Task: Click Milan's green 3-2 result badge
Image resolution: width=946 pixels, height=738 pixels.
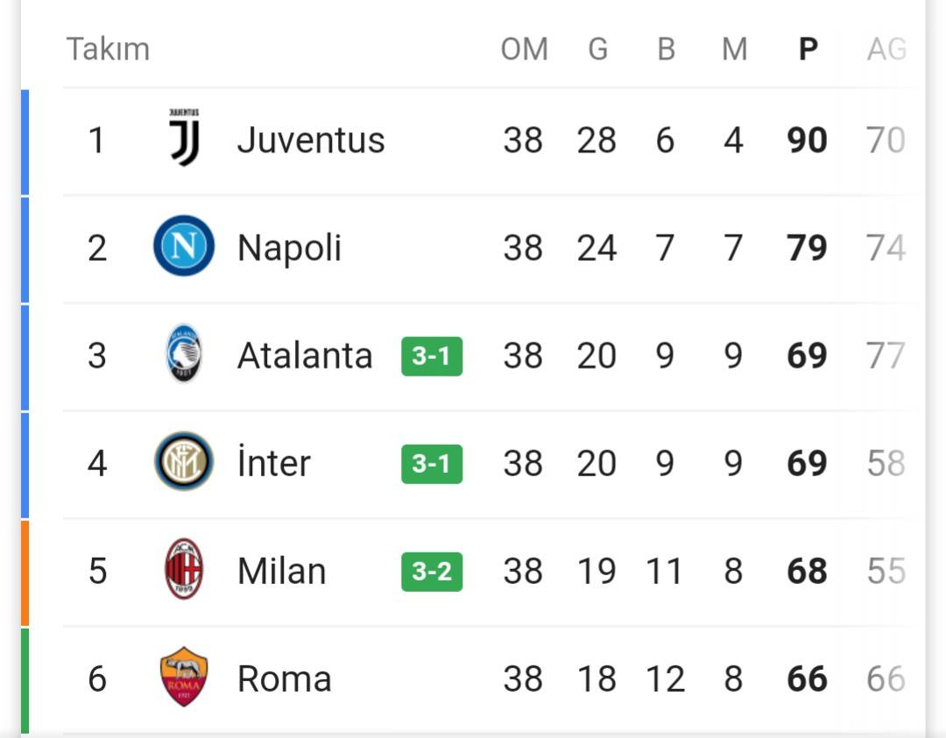Action: (x=432, y=572)
